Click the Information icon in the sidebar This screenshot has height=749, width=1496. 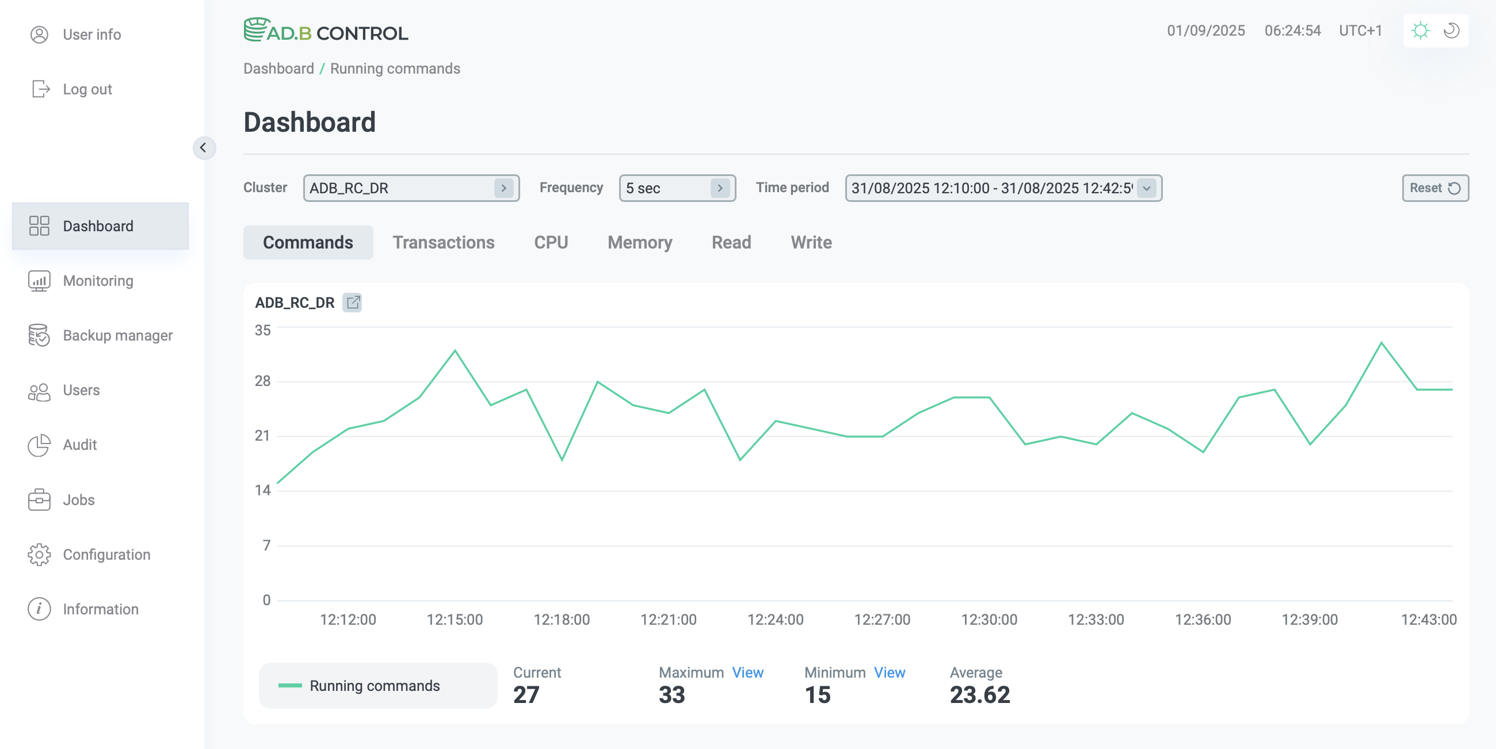coord(39,609)
